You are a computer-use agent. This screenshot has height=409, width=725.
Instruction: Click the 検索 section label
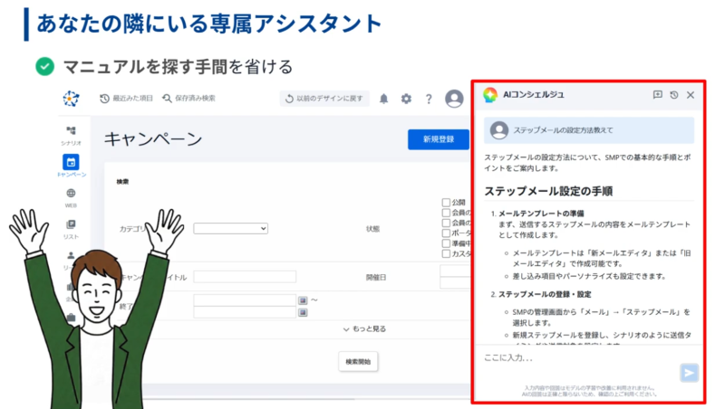pyautogui.click(x=122, y=182)
